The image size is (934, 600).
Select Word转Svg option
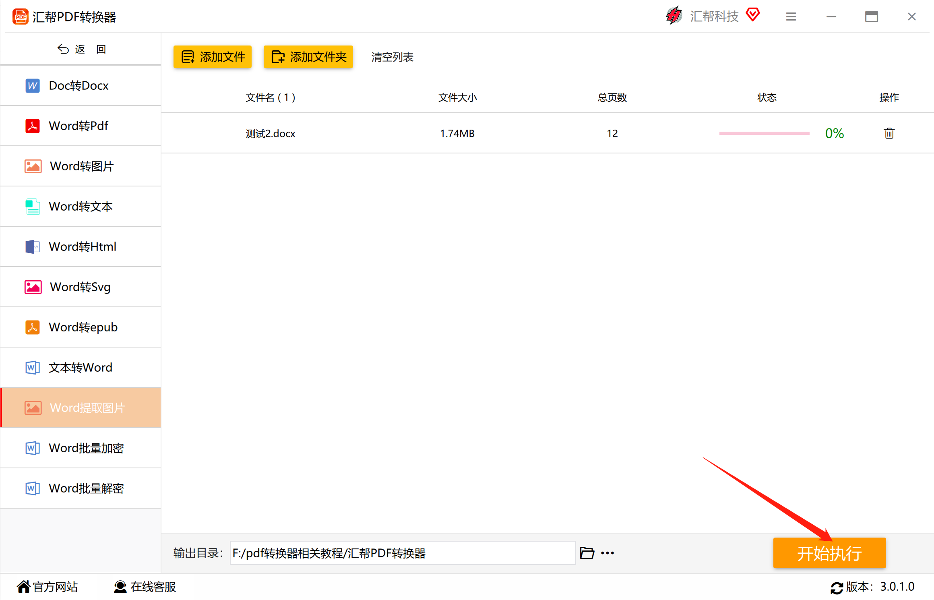tap(81, 287)
